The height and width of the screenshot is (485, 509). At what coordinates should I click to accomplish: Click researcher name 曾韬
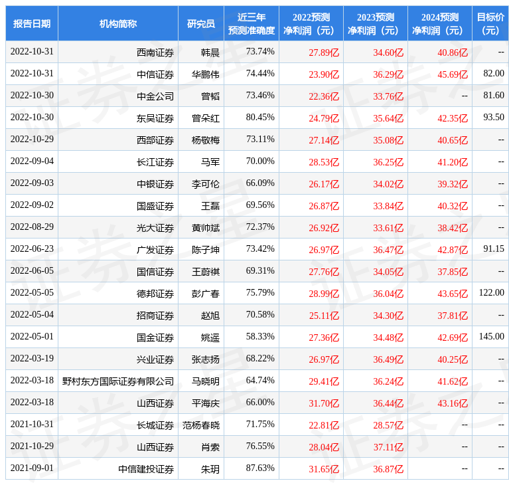click(x=210, y=96)
